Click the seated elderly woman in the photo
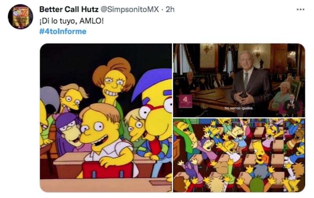The image size is (314, 198). coord(281,96)
